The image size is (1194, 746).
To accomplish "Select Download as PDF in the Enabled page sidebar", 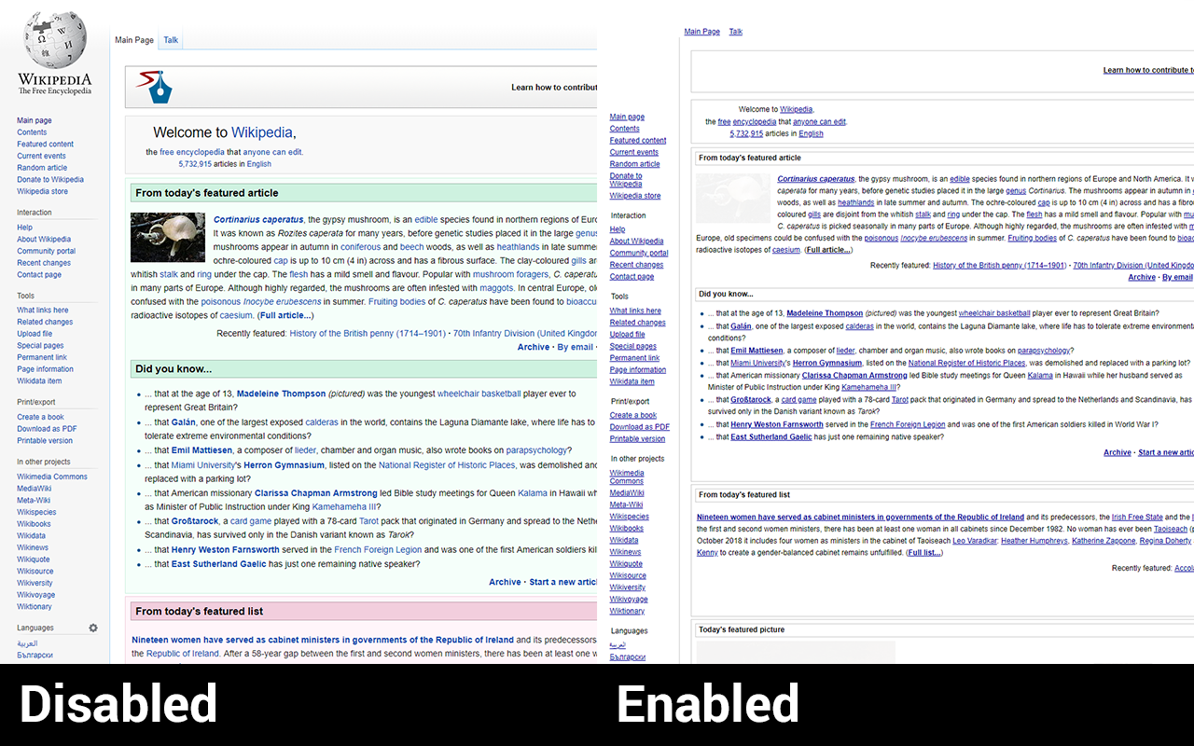I will 640,427.
